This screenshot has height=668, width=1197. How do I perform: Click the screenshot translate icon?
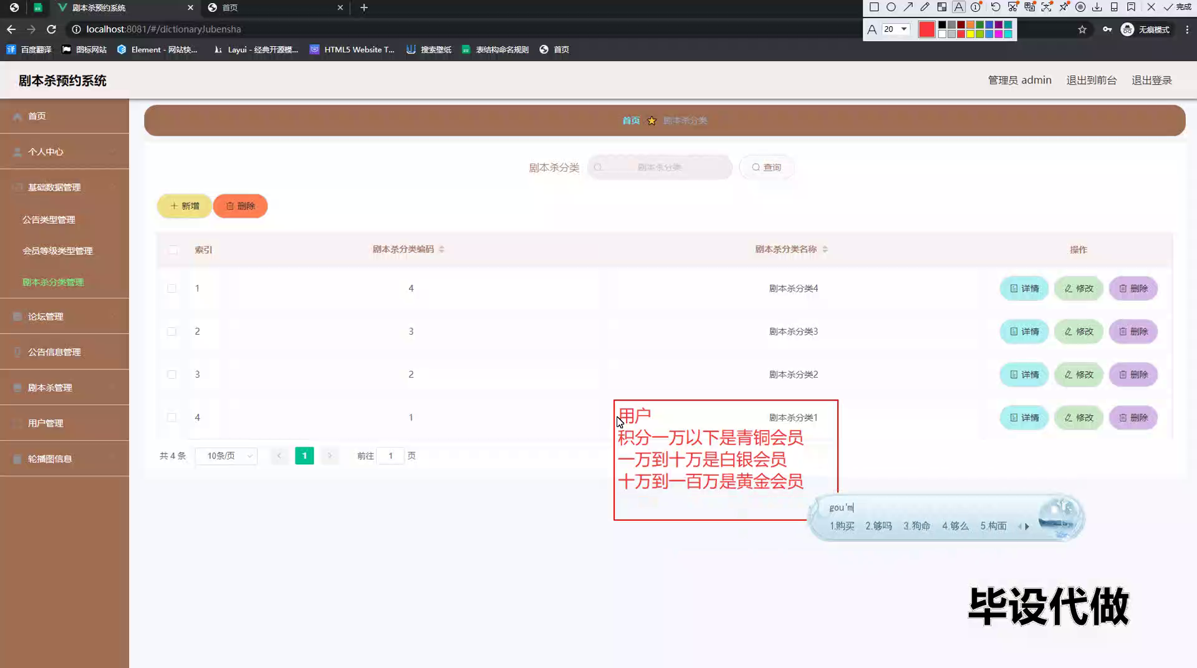click(x=1029, y=7)
